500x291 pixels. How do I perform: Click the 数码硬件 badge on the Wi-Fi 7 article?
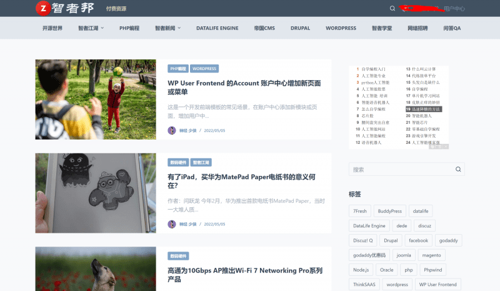coord(178,256)
